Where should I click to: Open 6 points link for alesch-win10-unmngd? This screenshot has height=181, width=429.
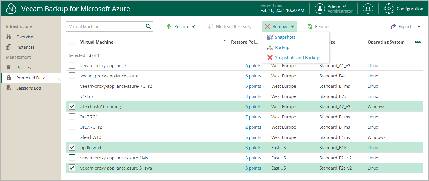point(253,106)
